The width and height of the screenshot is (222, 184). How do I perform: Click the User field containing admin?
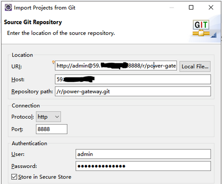[143, 154]
